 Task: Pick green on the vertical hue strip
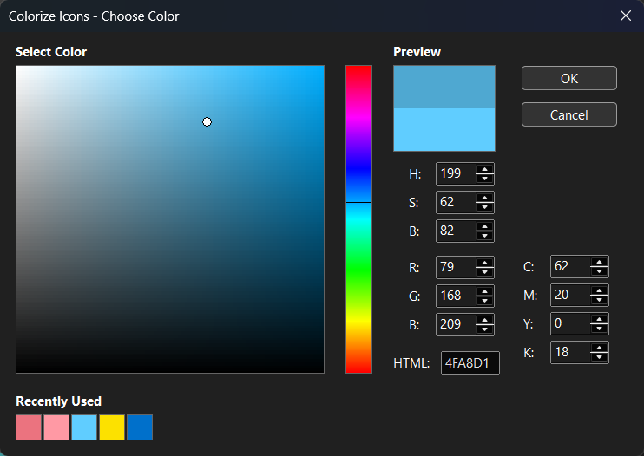coord(358,270)
